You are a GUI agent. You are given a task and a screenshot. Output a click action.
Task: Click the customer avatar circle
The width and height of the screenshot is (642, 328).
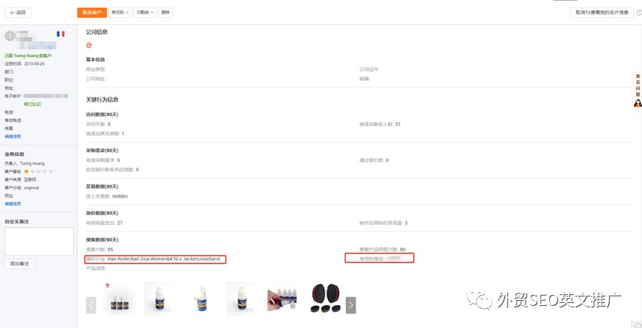(10, 36)
